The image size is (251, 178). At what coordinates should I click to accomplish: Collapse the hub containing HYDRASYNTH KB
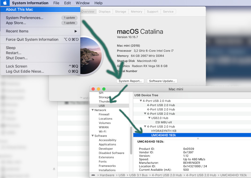(x=145, y=127)
